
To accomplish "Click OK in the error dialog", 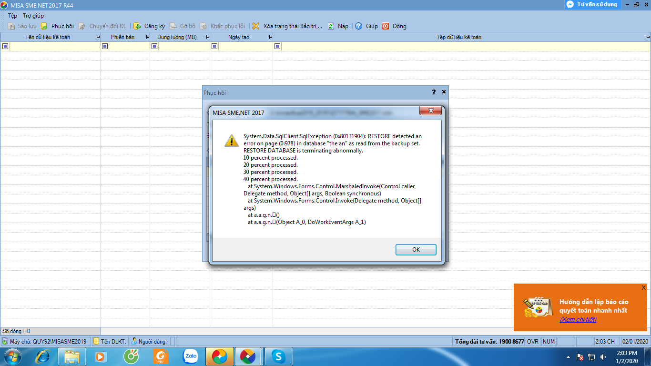I will point(416,250).
